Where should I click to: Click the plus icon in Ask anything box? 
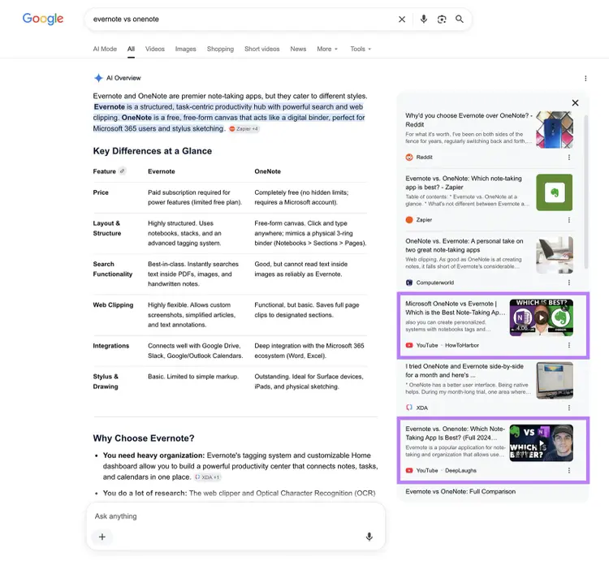(x=102, y=537)
